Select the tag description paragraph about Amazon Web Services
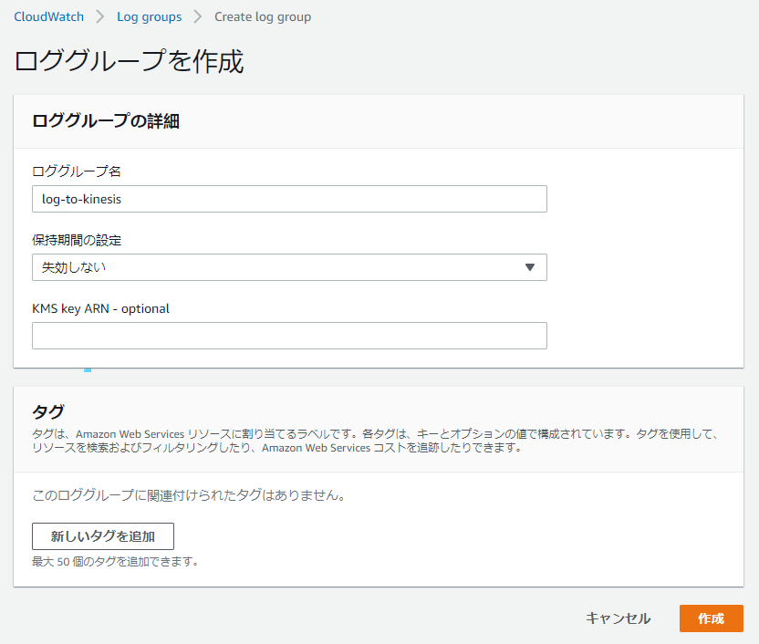759x644 pixels. click(x=375, y=441)
